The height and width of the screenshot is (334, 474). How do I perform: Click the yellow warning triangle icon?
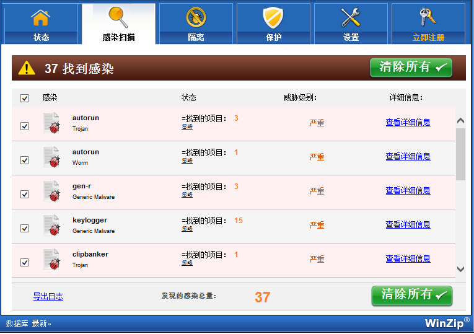click(27, 68)
